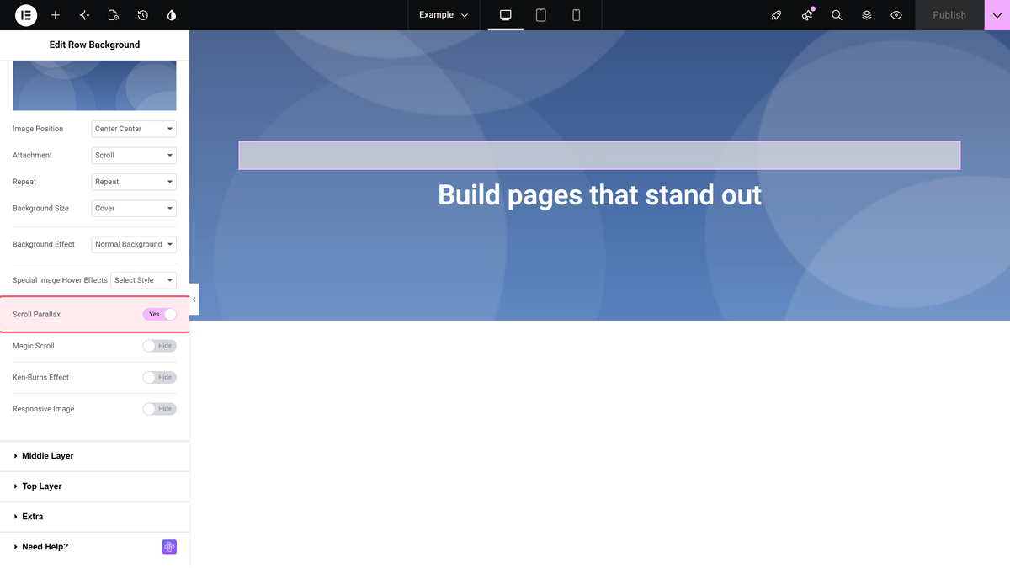Viewport: 1010px width, 568px height.
Task: Switch to Mobile view mode
Action: [577, 15]
